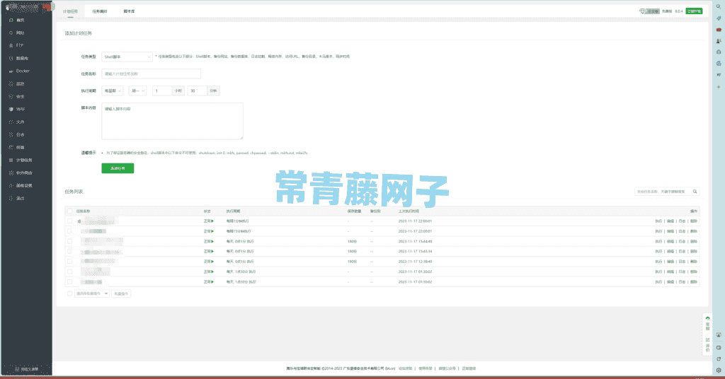Open the browser sidebar settings gear icon

coord(719,371)
